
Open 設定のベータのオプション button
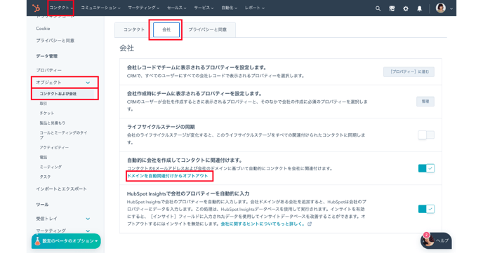pos(66,241)
